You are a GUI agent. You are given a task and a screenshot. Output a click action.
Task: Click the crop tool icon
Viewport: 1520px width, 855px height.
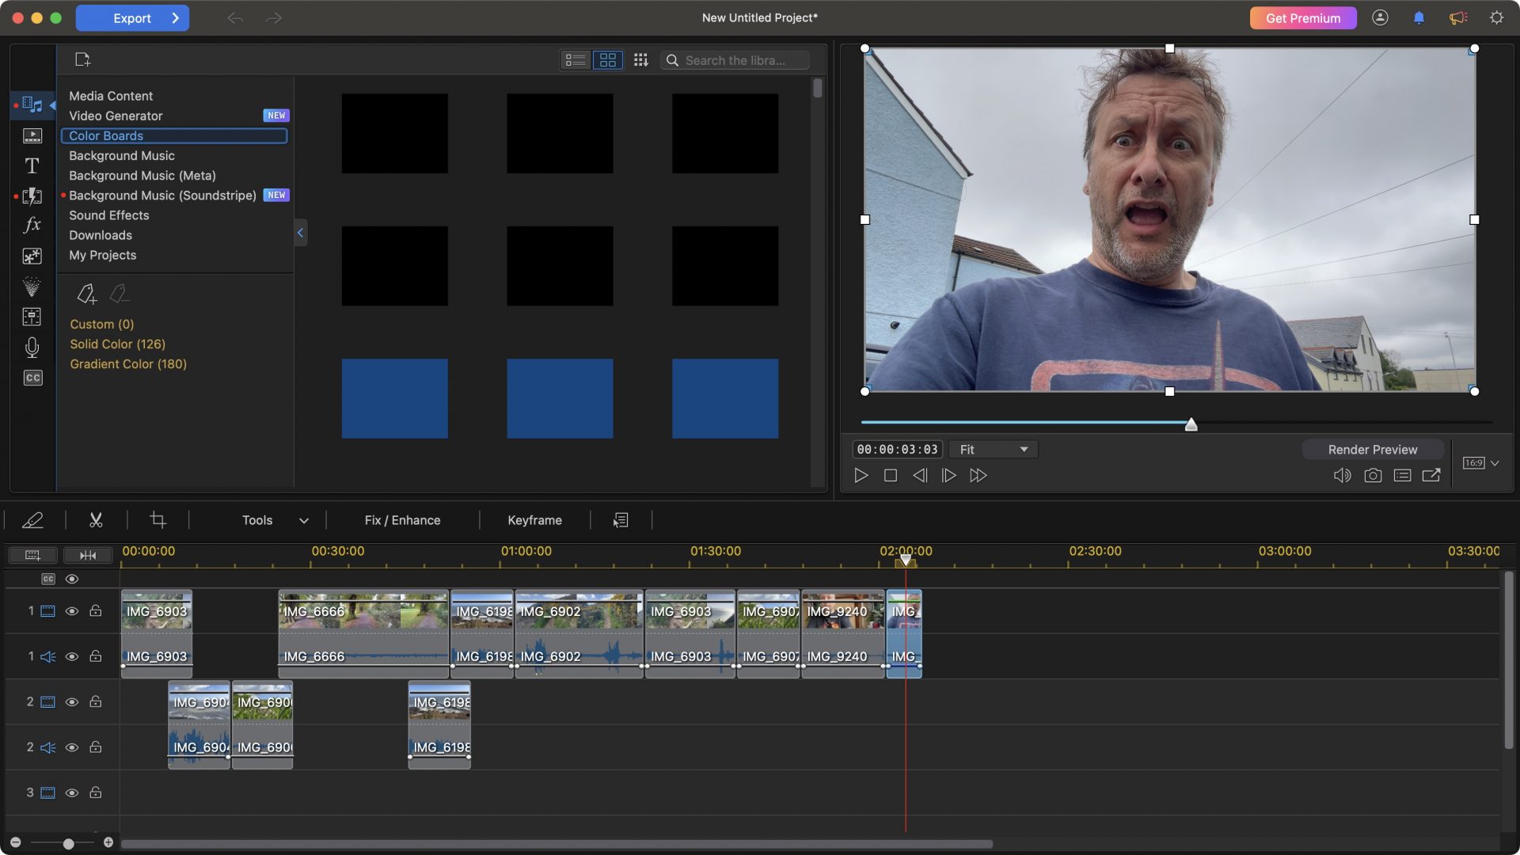[x=158, y=520]
